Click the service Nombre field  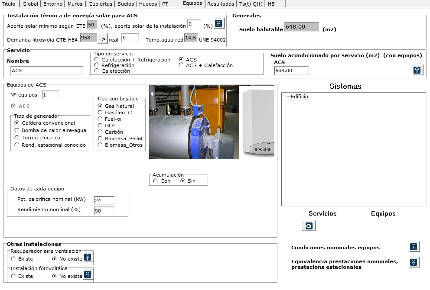pyautogui.click(x=47, y=71)
